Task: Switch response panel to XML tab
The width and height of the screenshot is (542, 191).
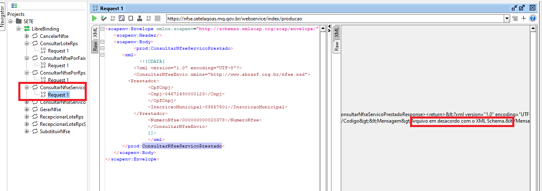Action: click(x=336, y=33)
